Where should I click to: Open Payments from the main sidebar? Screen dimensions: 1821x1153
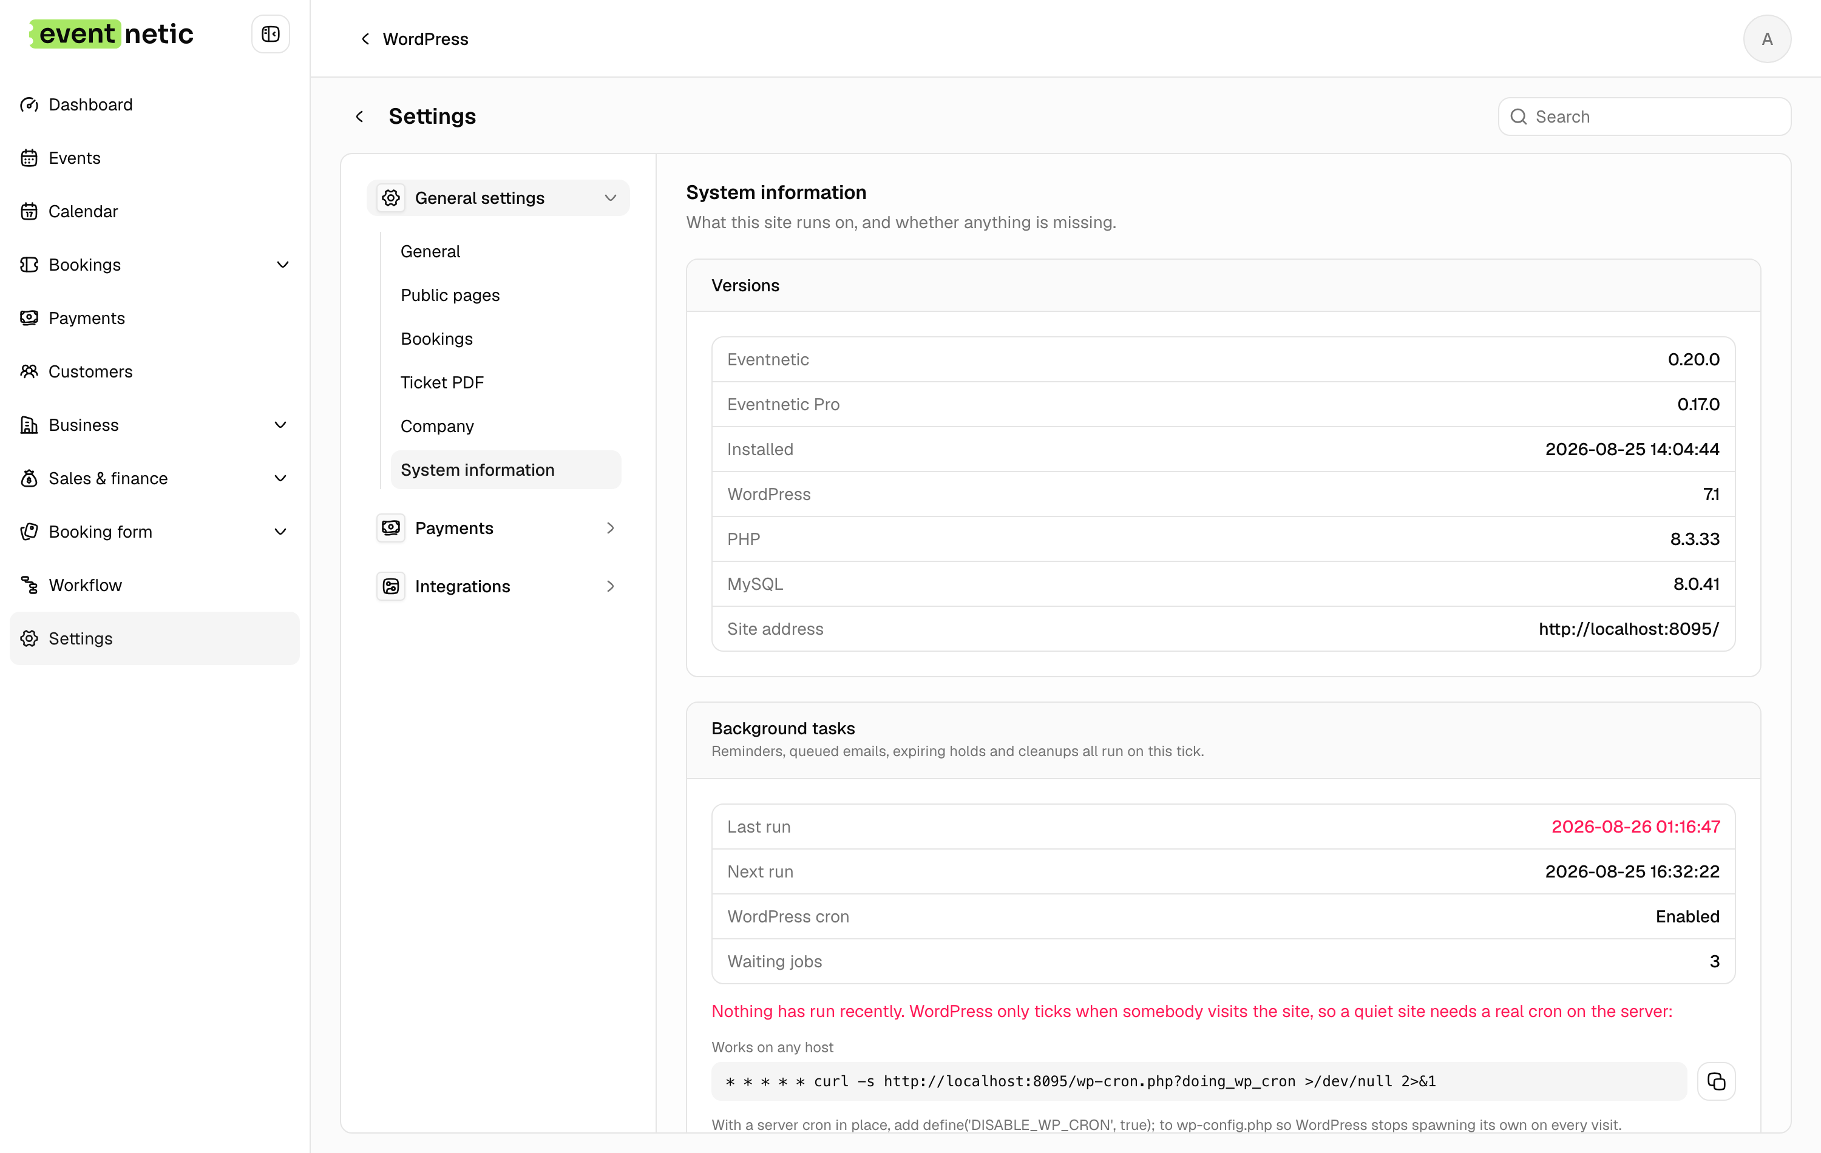154,319
